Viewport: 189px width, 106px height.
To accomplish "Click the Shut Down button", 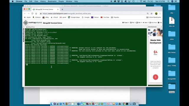I will click(x=153, y=23).
